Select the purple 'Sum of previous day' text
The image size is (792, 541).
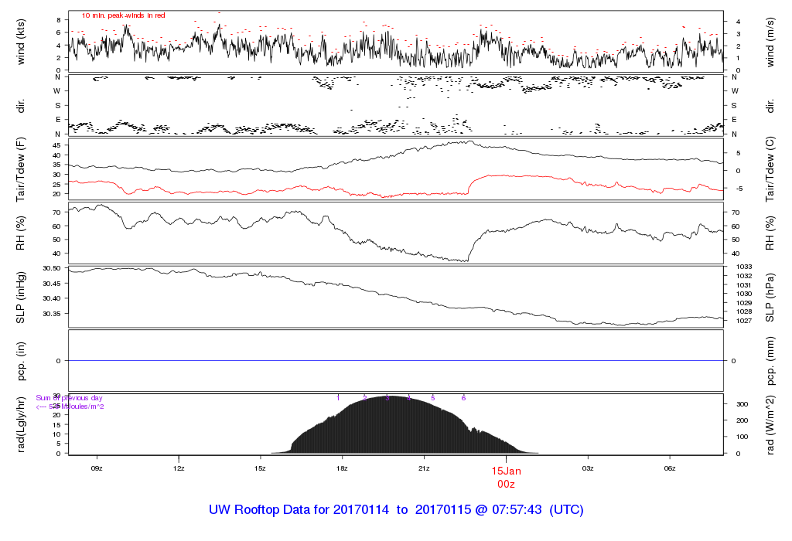[69, 398]
